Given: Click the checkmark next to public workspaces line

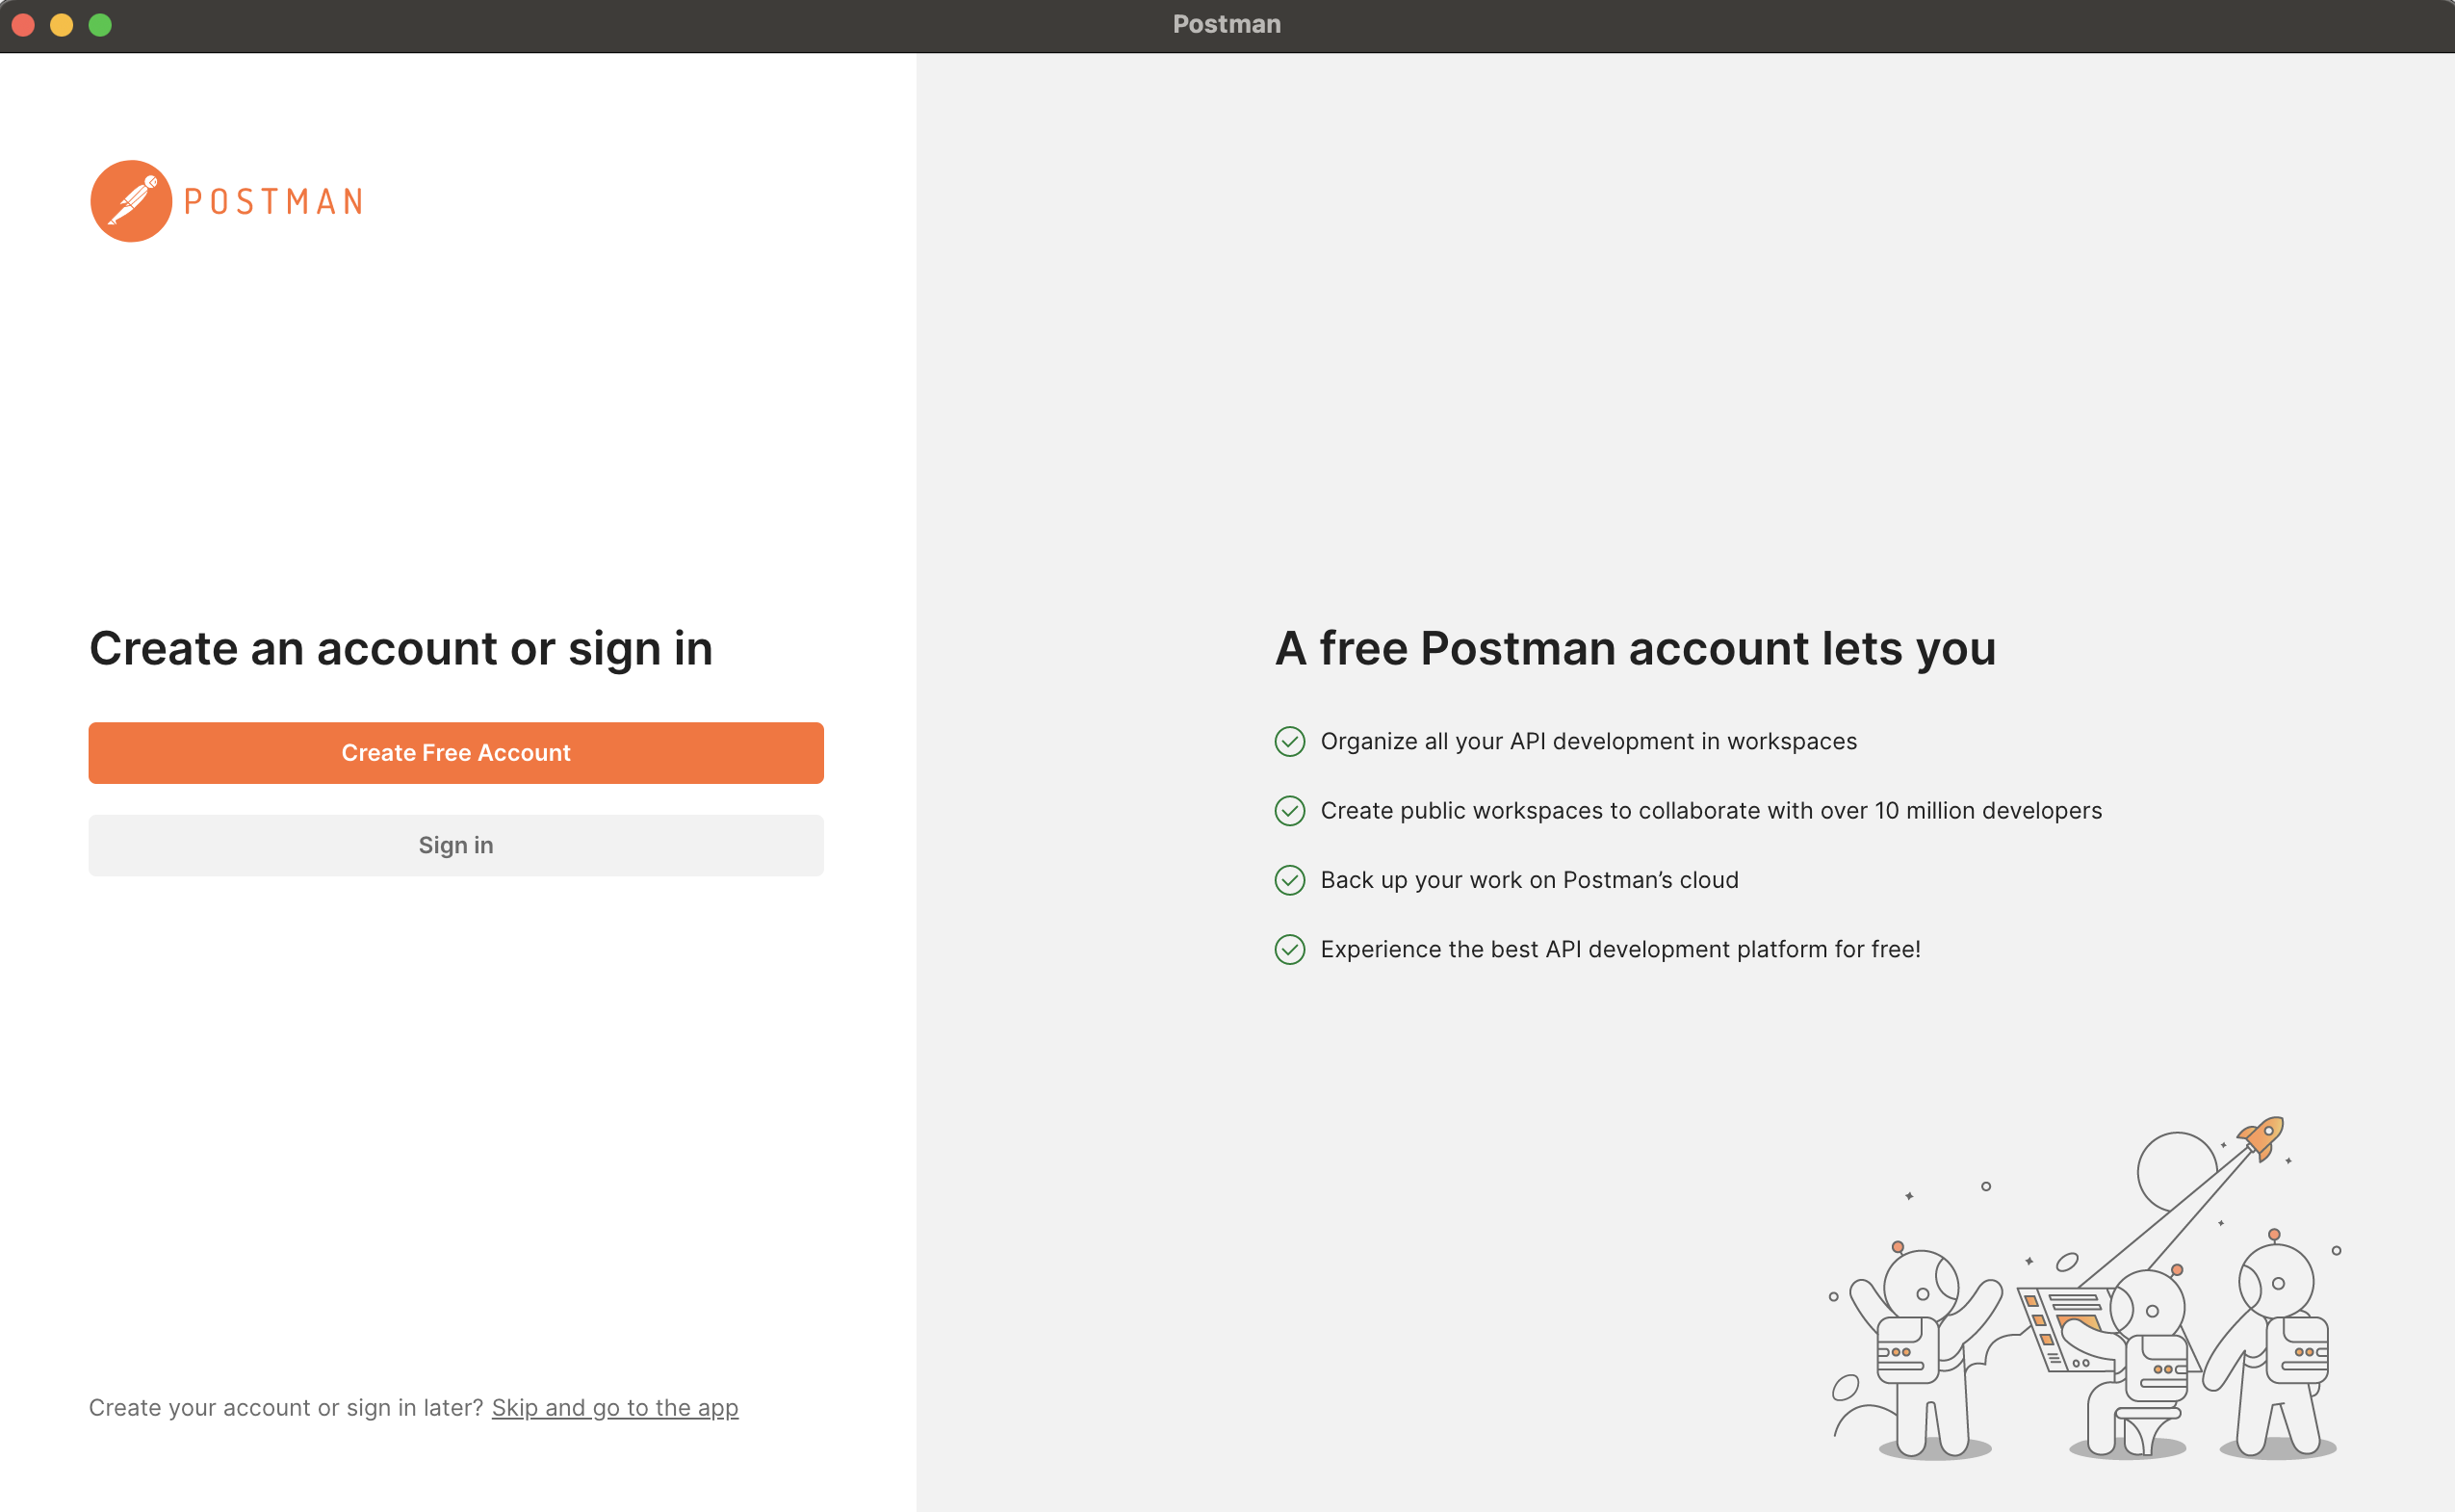Looking at the screenshot, I should click(x=1289, y=811).
